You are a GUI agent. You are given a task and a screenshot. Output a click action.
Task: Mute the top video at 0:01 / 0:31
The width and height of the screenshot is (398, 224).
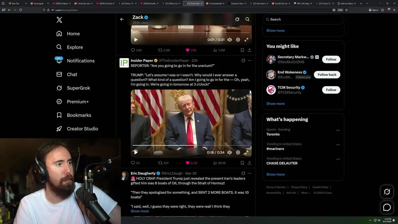pos(229,40)
